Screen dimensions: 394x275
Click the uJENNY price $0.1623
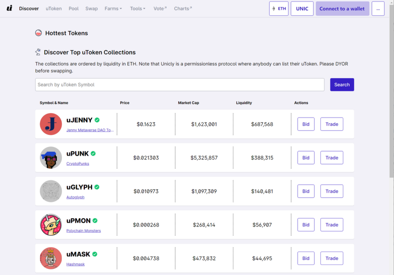[x=146, y=124]
